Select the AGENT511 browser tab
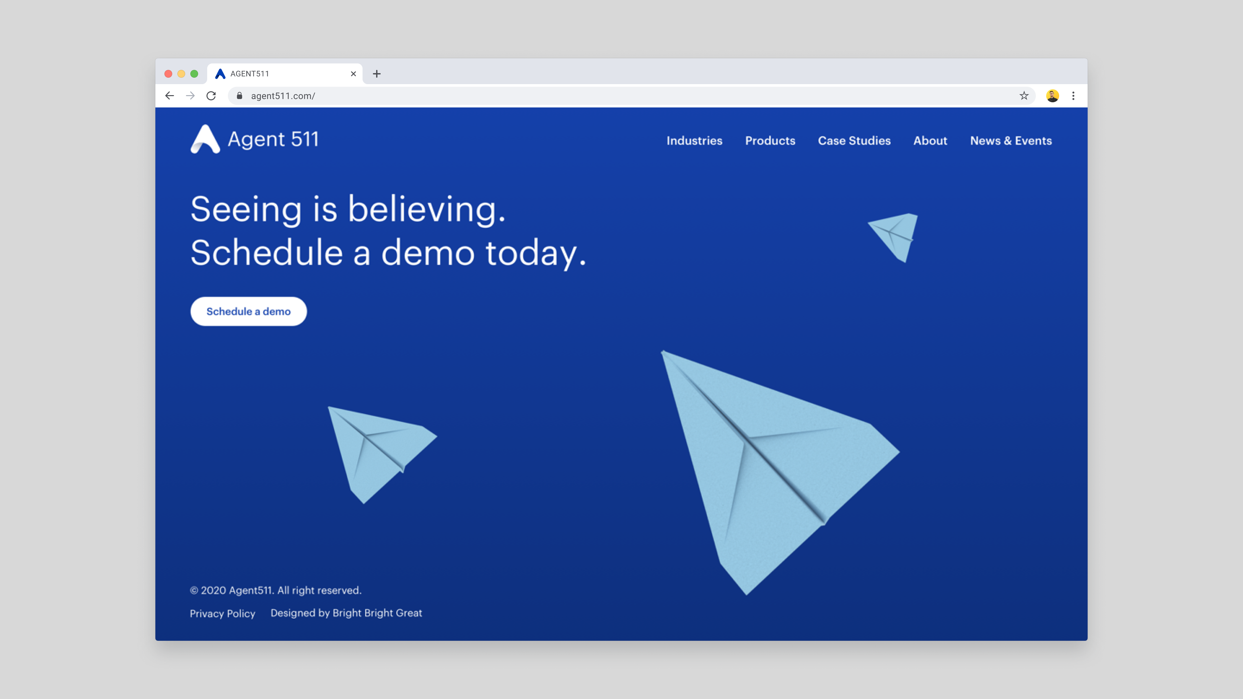This screenshot has height=699, width=1243. tap(285, 74)
